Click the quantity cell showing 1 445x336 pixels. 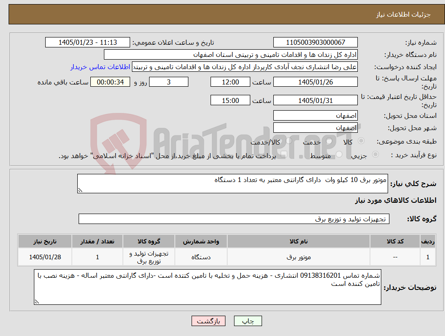[x=97, y=257]
